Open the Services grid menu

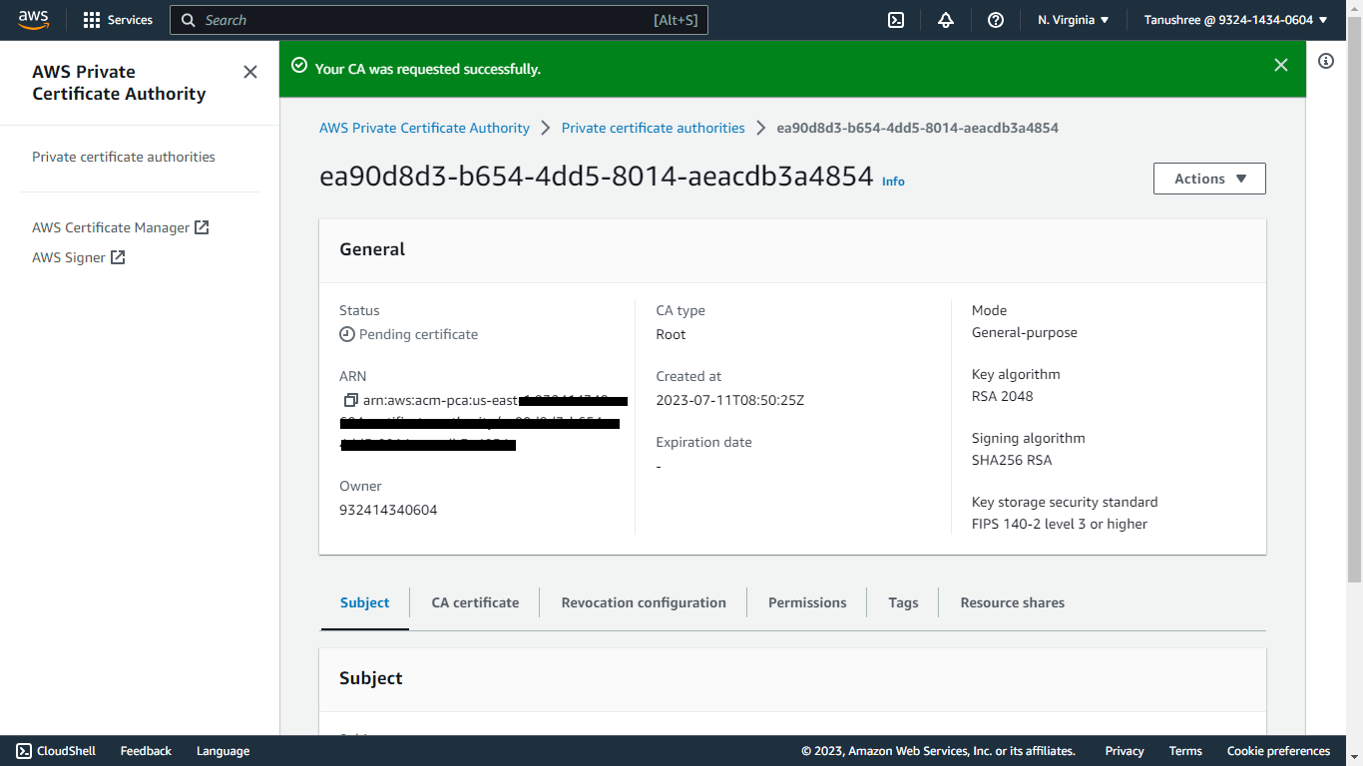click(x=118, y=20)
